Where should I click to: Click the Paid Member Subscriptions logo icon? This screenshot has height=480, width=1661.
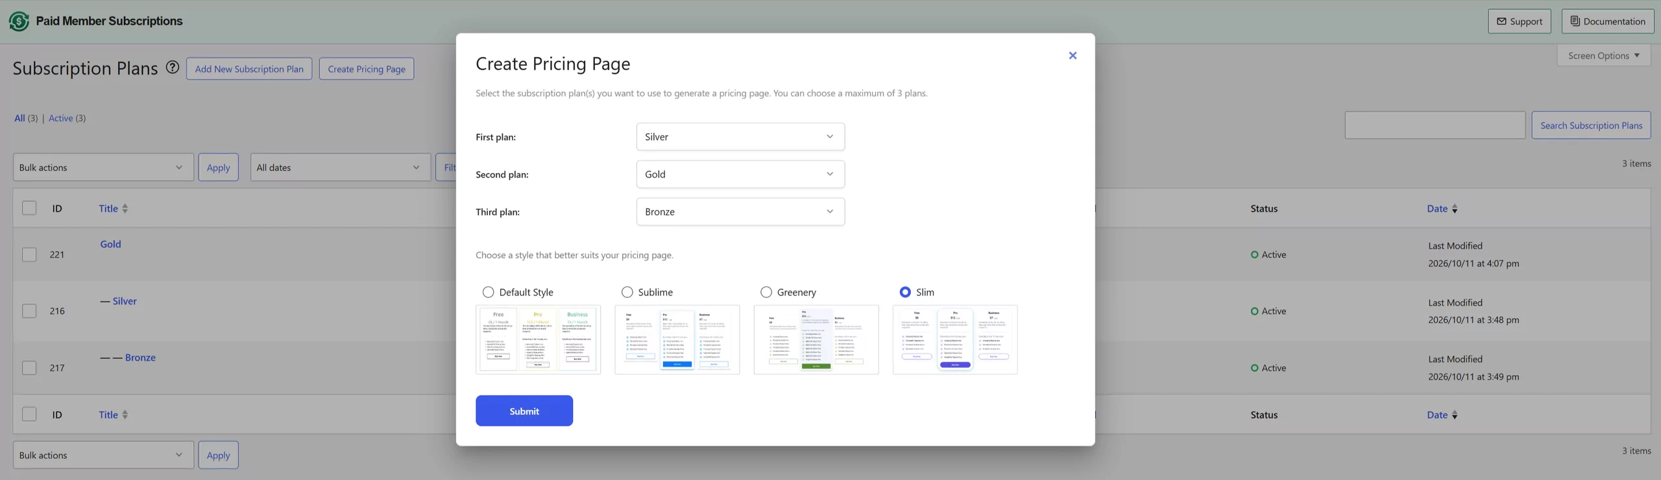click(19, 21)
